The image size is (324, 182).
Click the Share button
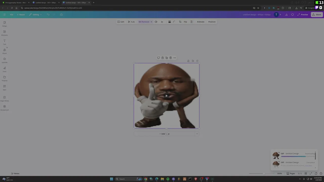coord(317,15)
